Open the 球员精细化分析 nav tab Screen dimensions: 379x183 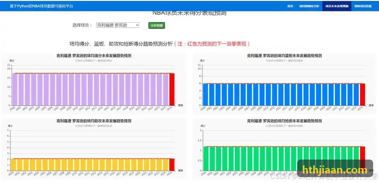[x=309, y=6]
